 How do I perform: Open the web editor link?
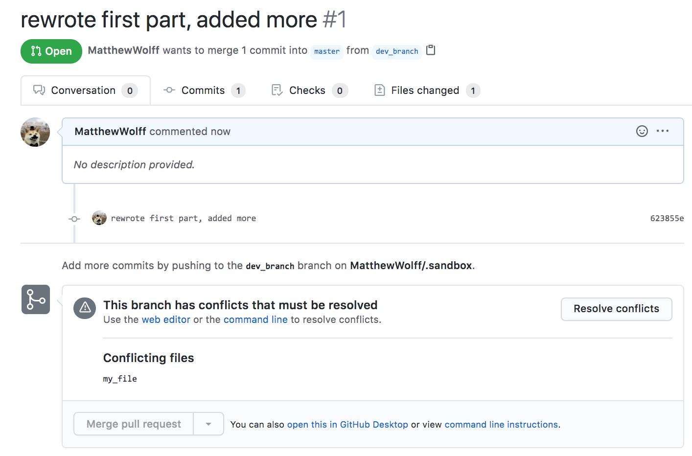pyautogui.click(x=166, y=319)
